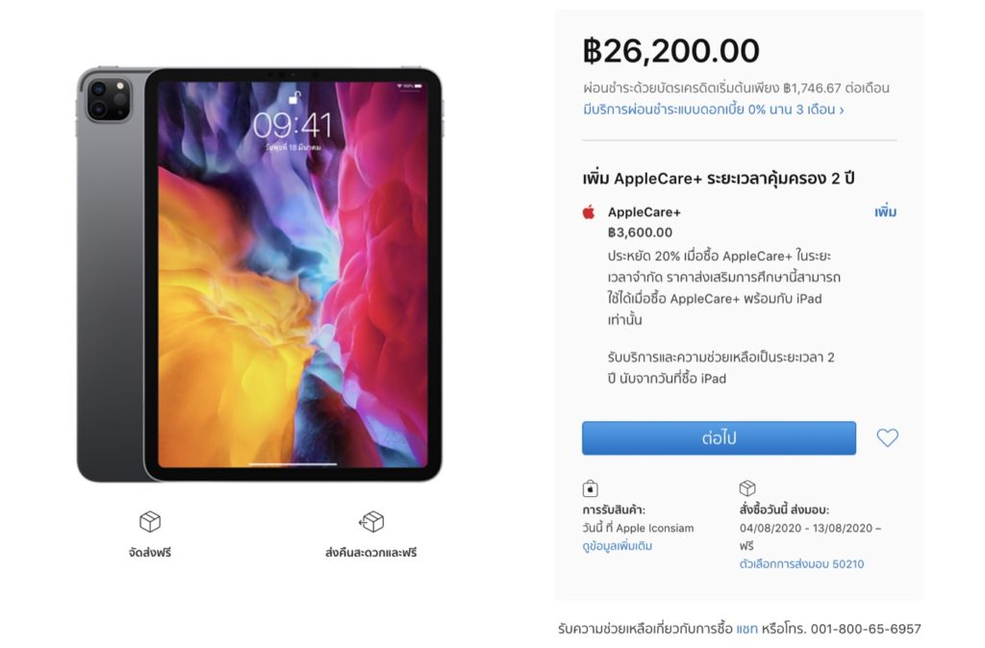Click the shipping box icon above delivery dates
Viewport: 985px width, 648px height.
(x=747, y=487)
